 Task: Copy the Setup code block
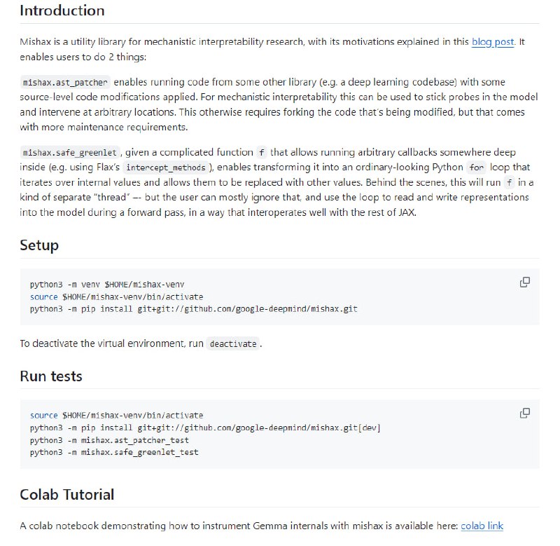[x=524, y=282]
